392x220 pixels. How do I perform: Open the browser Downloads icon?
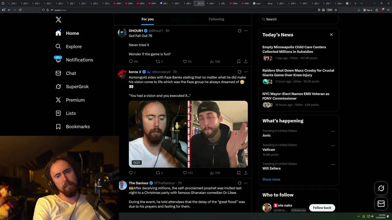coord(359,10)
